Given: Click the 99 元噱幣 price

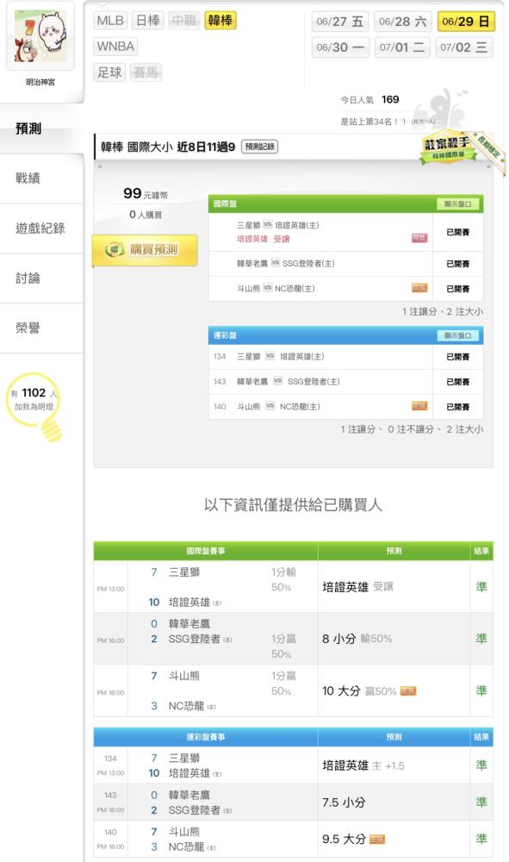Looking at the screenshot, I should point(146,193).
